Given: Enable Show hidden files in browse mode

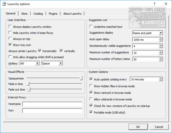Looking at the screenshot, I should tap(91, 86).
